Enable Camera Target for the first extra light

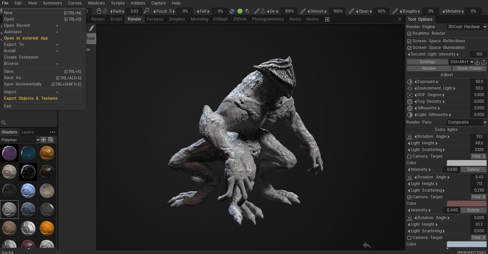click(x=409, y=157)
